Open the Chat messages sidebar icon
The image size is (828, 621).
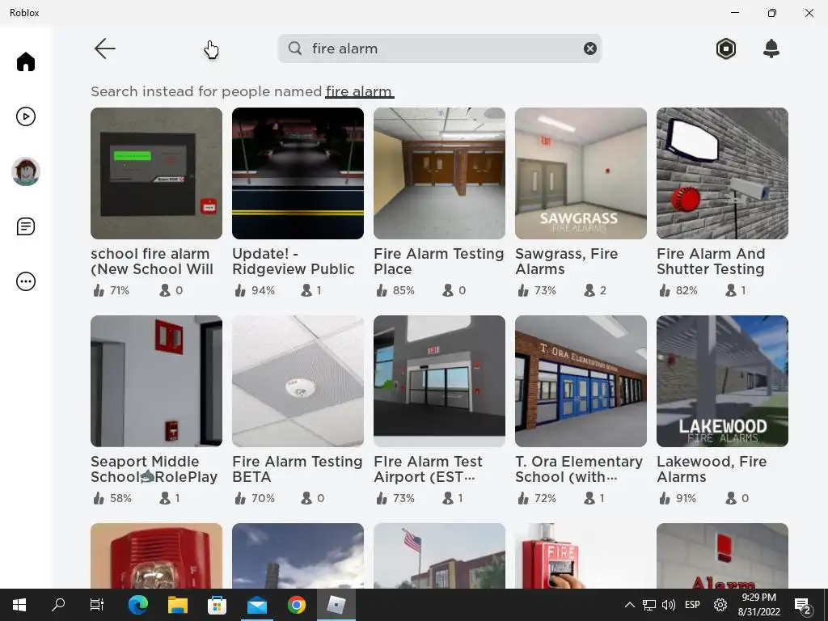coord(26,226)
